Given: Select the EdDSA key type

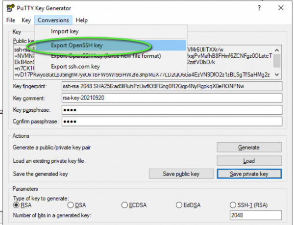Looking at the screenshot, I should (188, 205).
